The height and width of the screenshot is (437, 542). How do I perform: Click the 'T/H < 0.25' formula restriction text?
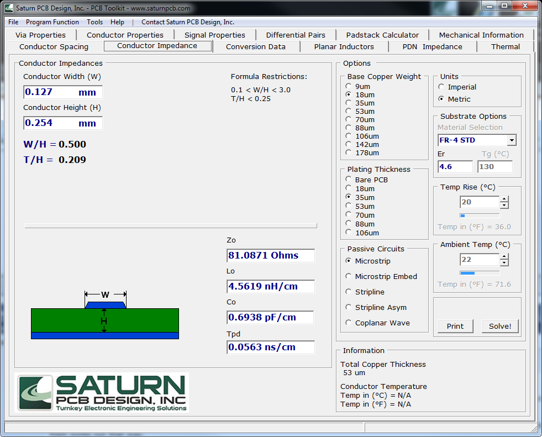tap(251, 99)
